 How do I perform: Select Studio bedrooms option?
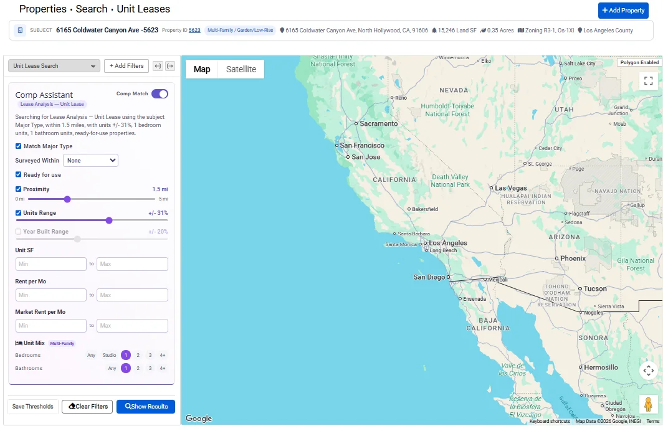(109, 356)
